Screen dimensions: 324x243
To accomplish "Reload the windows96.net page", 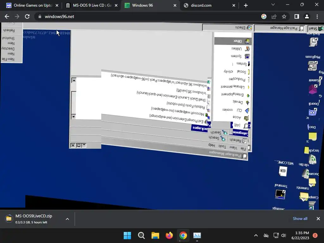I will coord(27,16).
